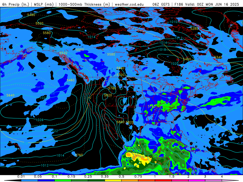Click the yellow 0.35–0.5 legend swatch

[113, 180]
